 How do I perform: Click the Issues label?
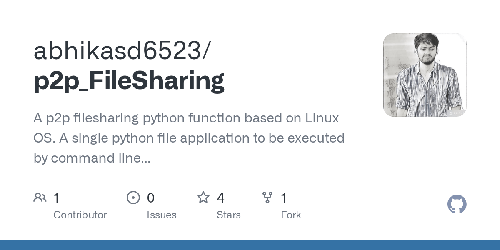(162, 215)
